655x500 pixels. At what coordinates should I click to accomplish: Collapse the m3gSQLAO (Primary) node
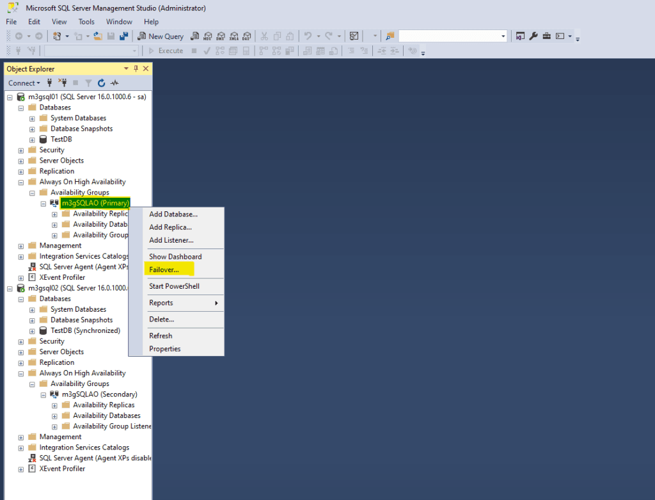[x=43, y=204]
